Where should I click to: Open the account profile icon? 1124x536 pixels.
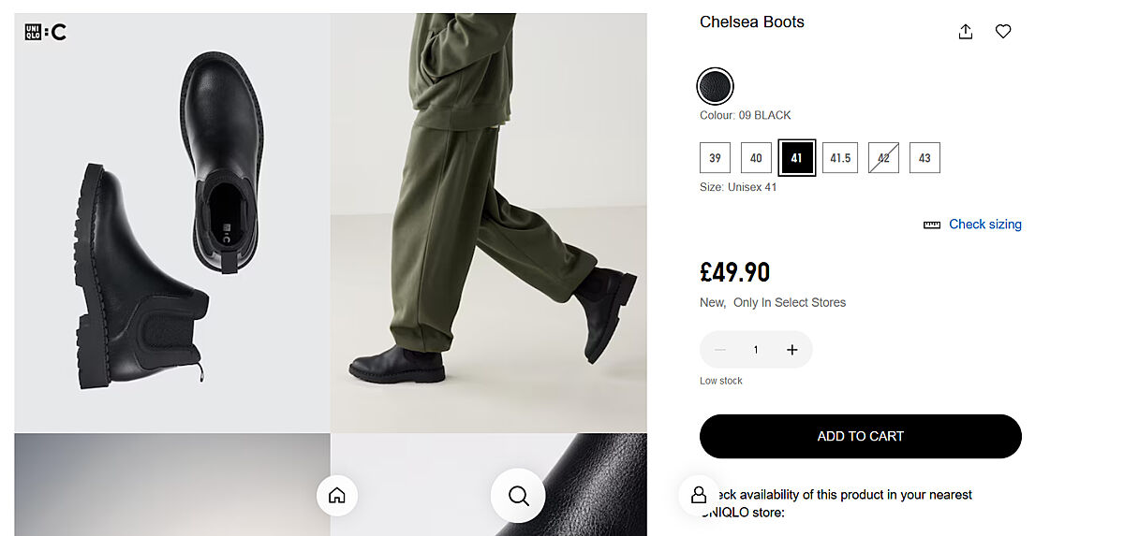699,495
